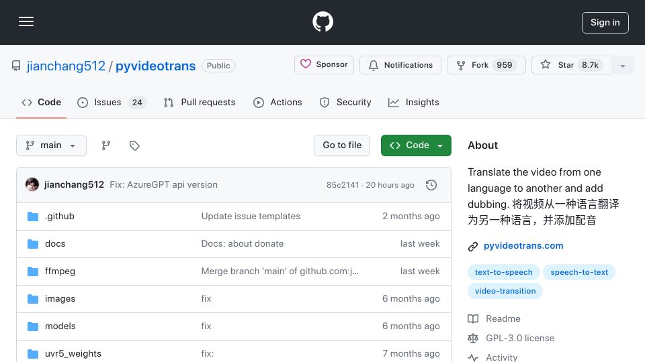View branches via branch icon
645x362 pixels.
[x=106, y=145]
